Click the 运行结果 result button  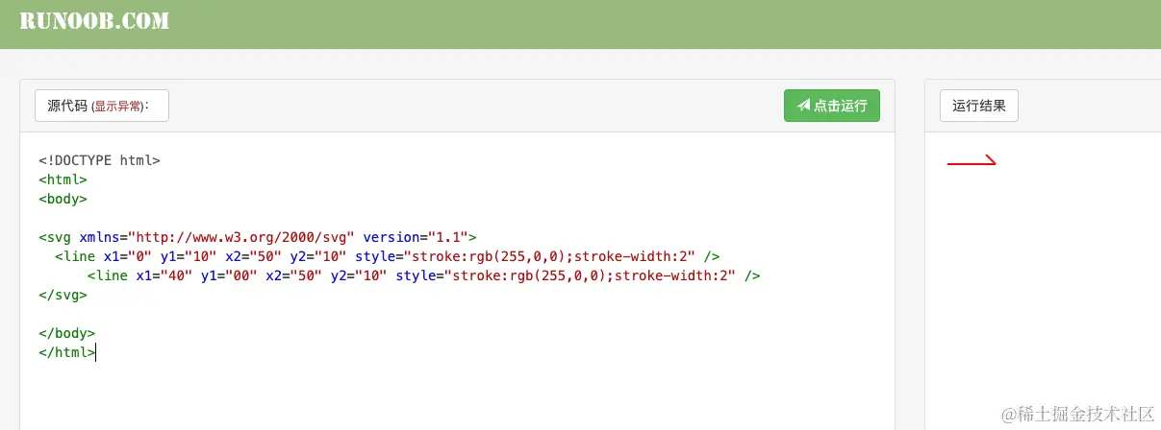[979, 106]
